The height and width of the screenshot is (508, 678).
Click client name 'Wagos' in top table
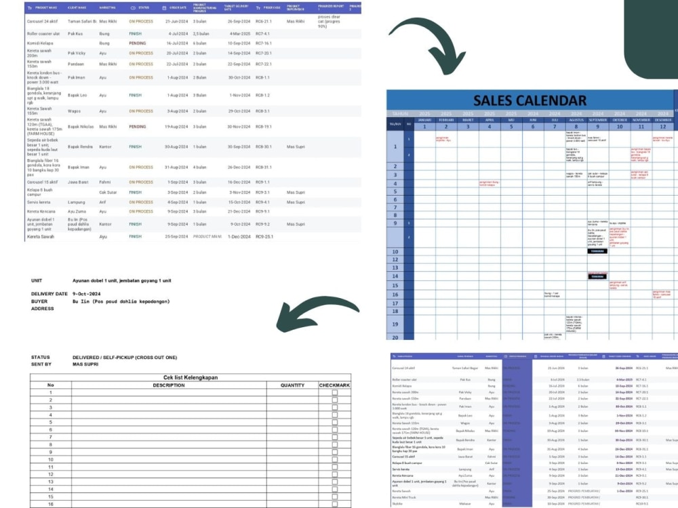74,111
